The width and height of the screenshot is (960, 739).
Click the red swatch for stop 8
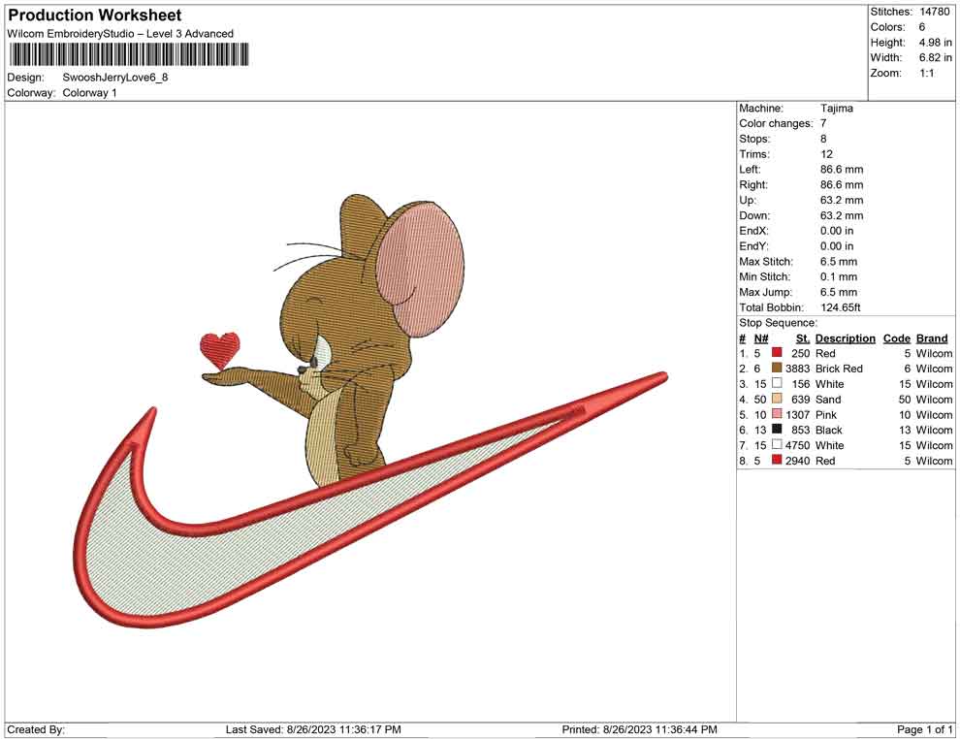point(777,460)
